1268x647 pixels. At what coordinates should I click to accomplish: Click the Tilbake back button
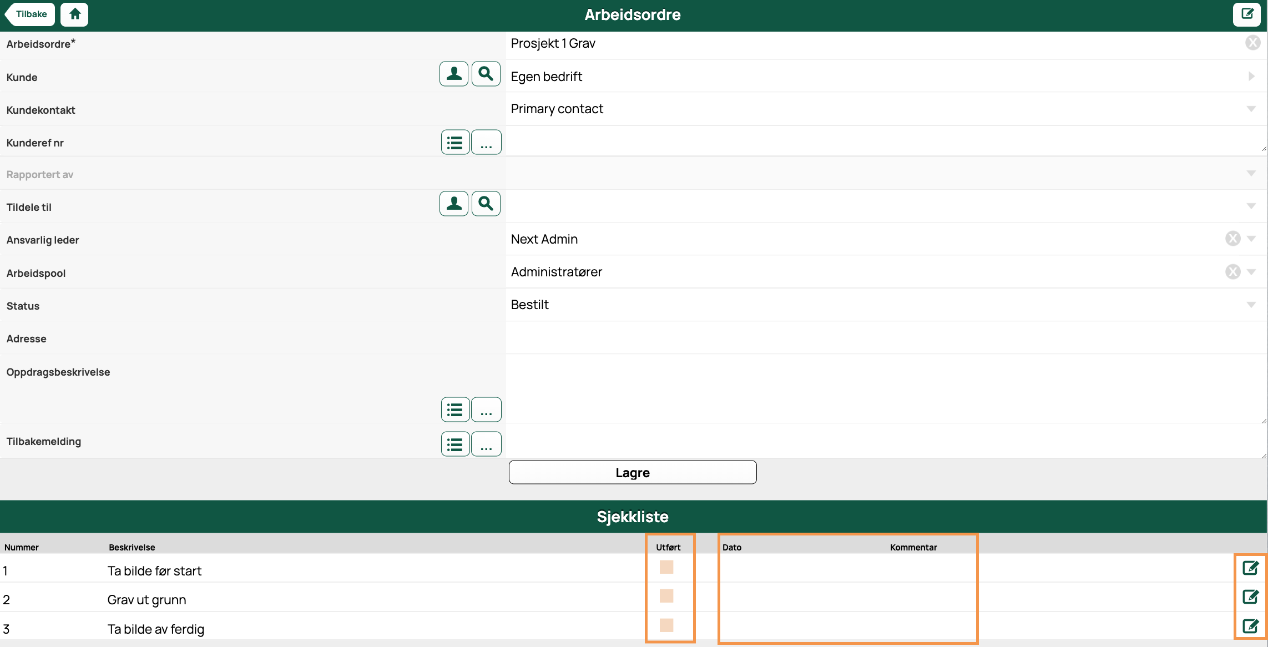coord(31,14)
